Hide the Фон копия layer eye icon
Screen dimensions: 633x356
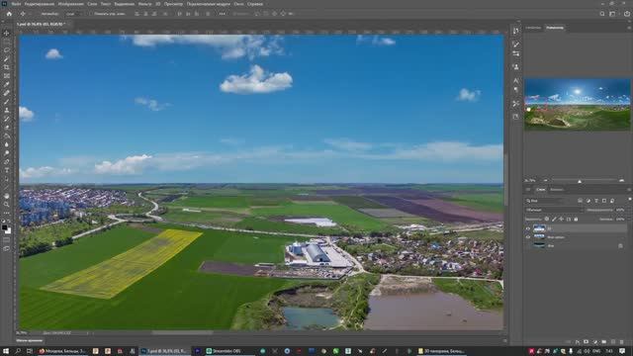(527, 237)
